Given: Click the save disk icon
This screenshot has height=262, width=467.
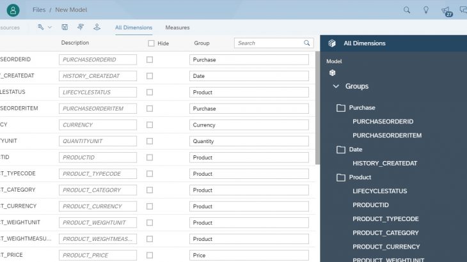Looking at the screenshot, I should coord(65,27).
